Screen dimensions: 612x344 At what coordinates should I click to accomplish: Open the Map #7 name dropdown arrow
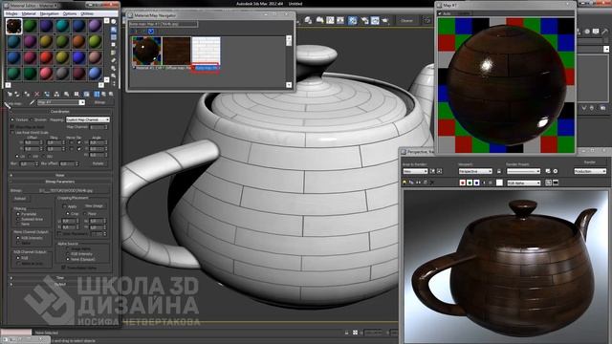click(82, 102)
